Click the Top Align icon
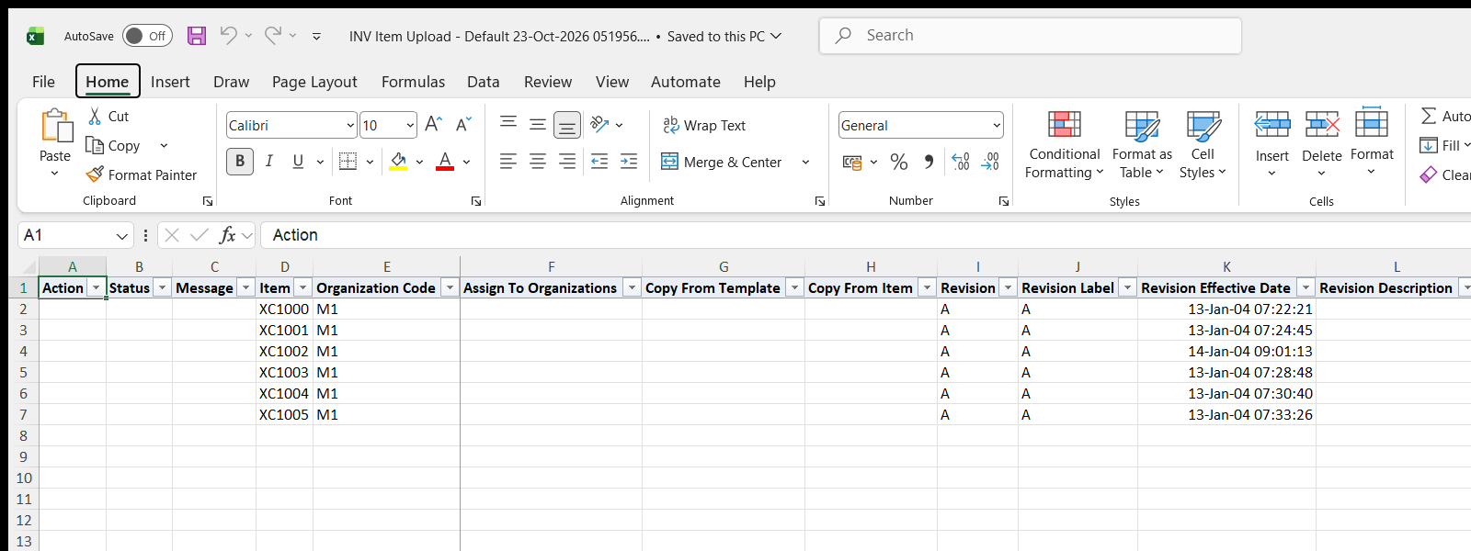This screenshot has width=1471, height=551. click(508, 124)
